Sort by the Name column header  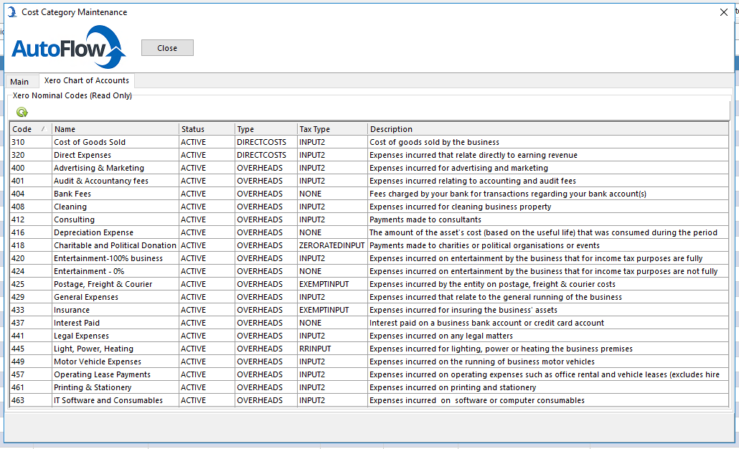tap(116, 129)
